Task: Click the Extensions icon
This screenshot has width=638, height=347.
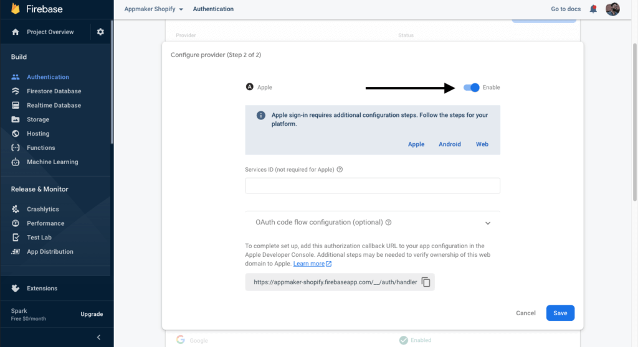Action: [16, 288]
